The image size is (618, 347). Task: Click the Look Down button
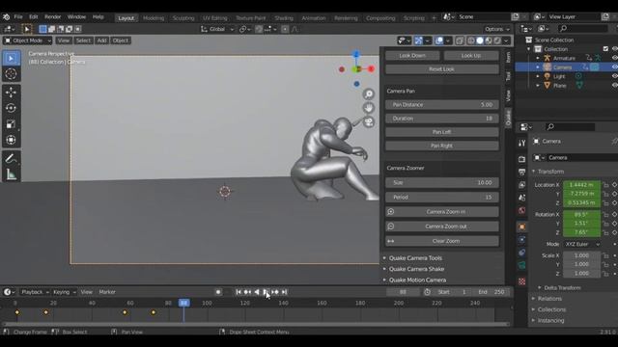(412, 56)
